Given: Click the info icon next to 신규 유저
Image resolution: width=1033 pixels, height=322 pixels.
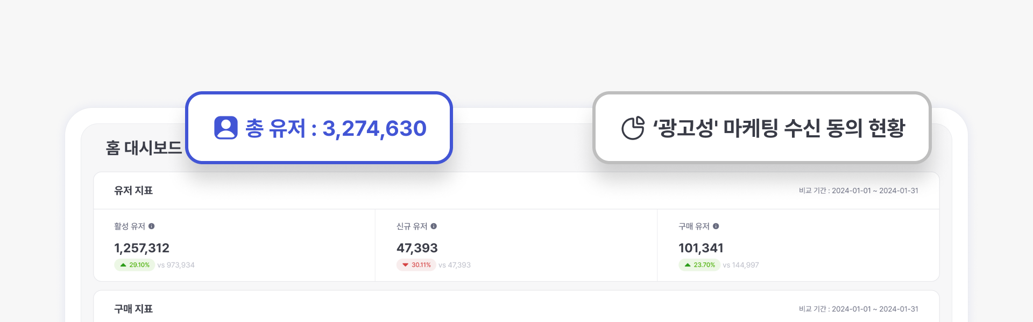Looking at the screenshot, I should point(434,226).
